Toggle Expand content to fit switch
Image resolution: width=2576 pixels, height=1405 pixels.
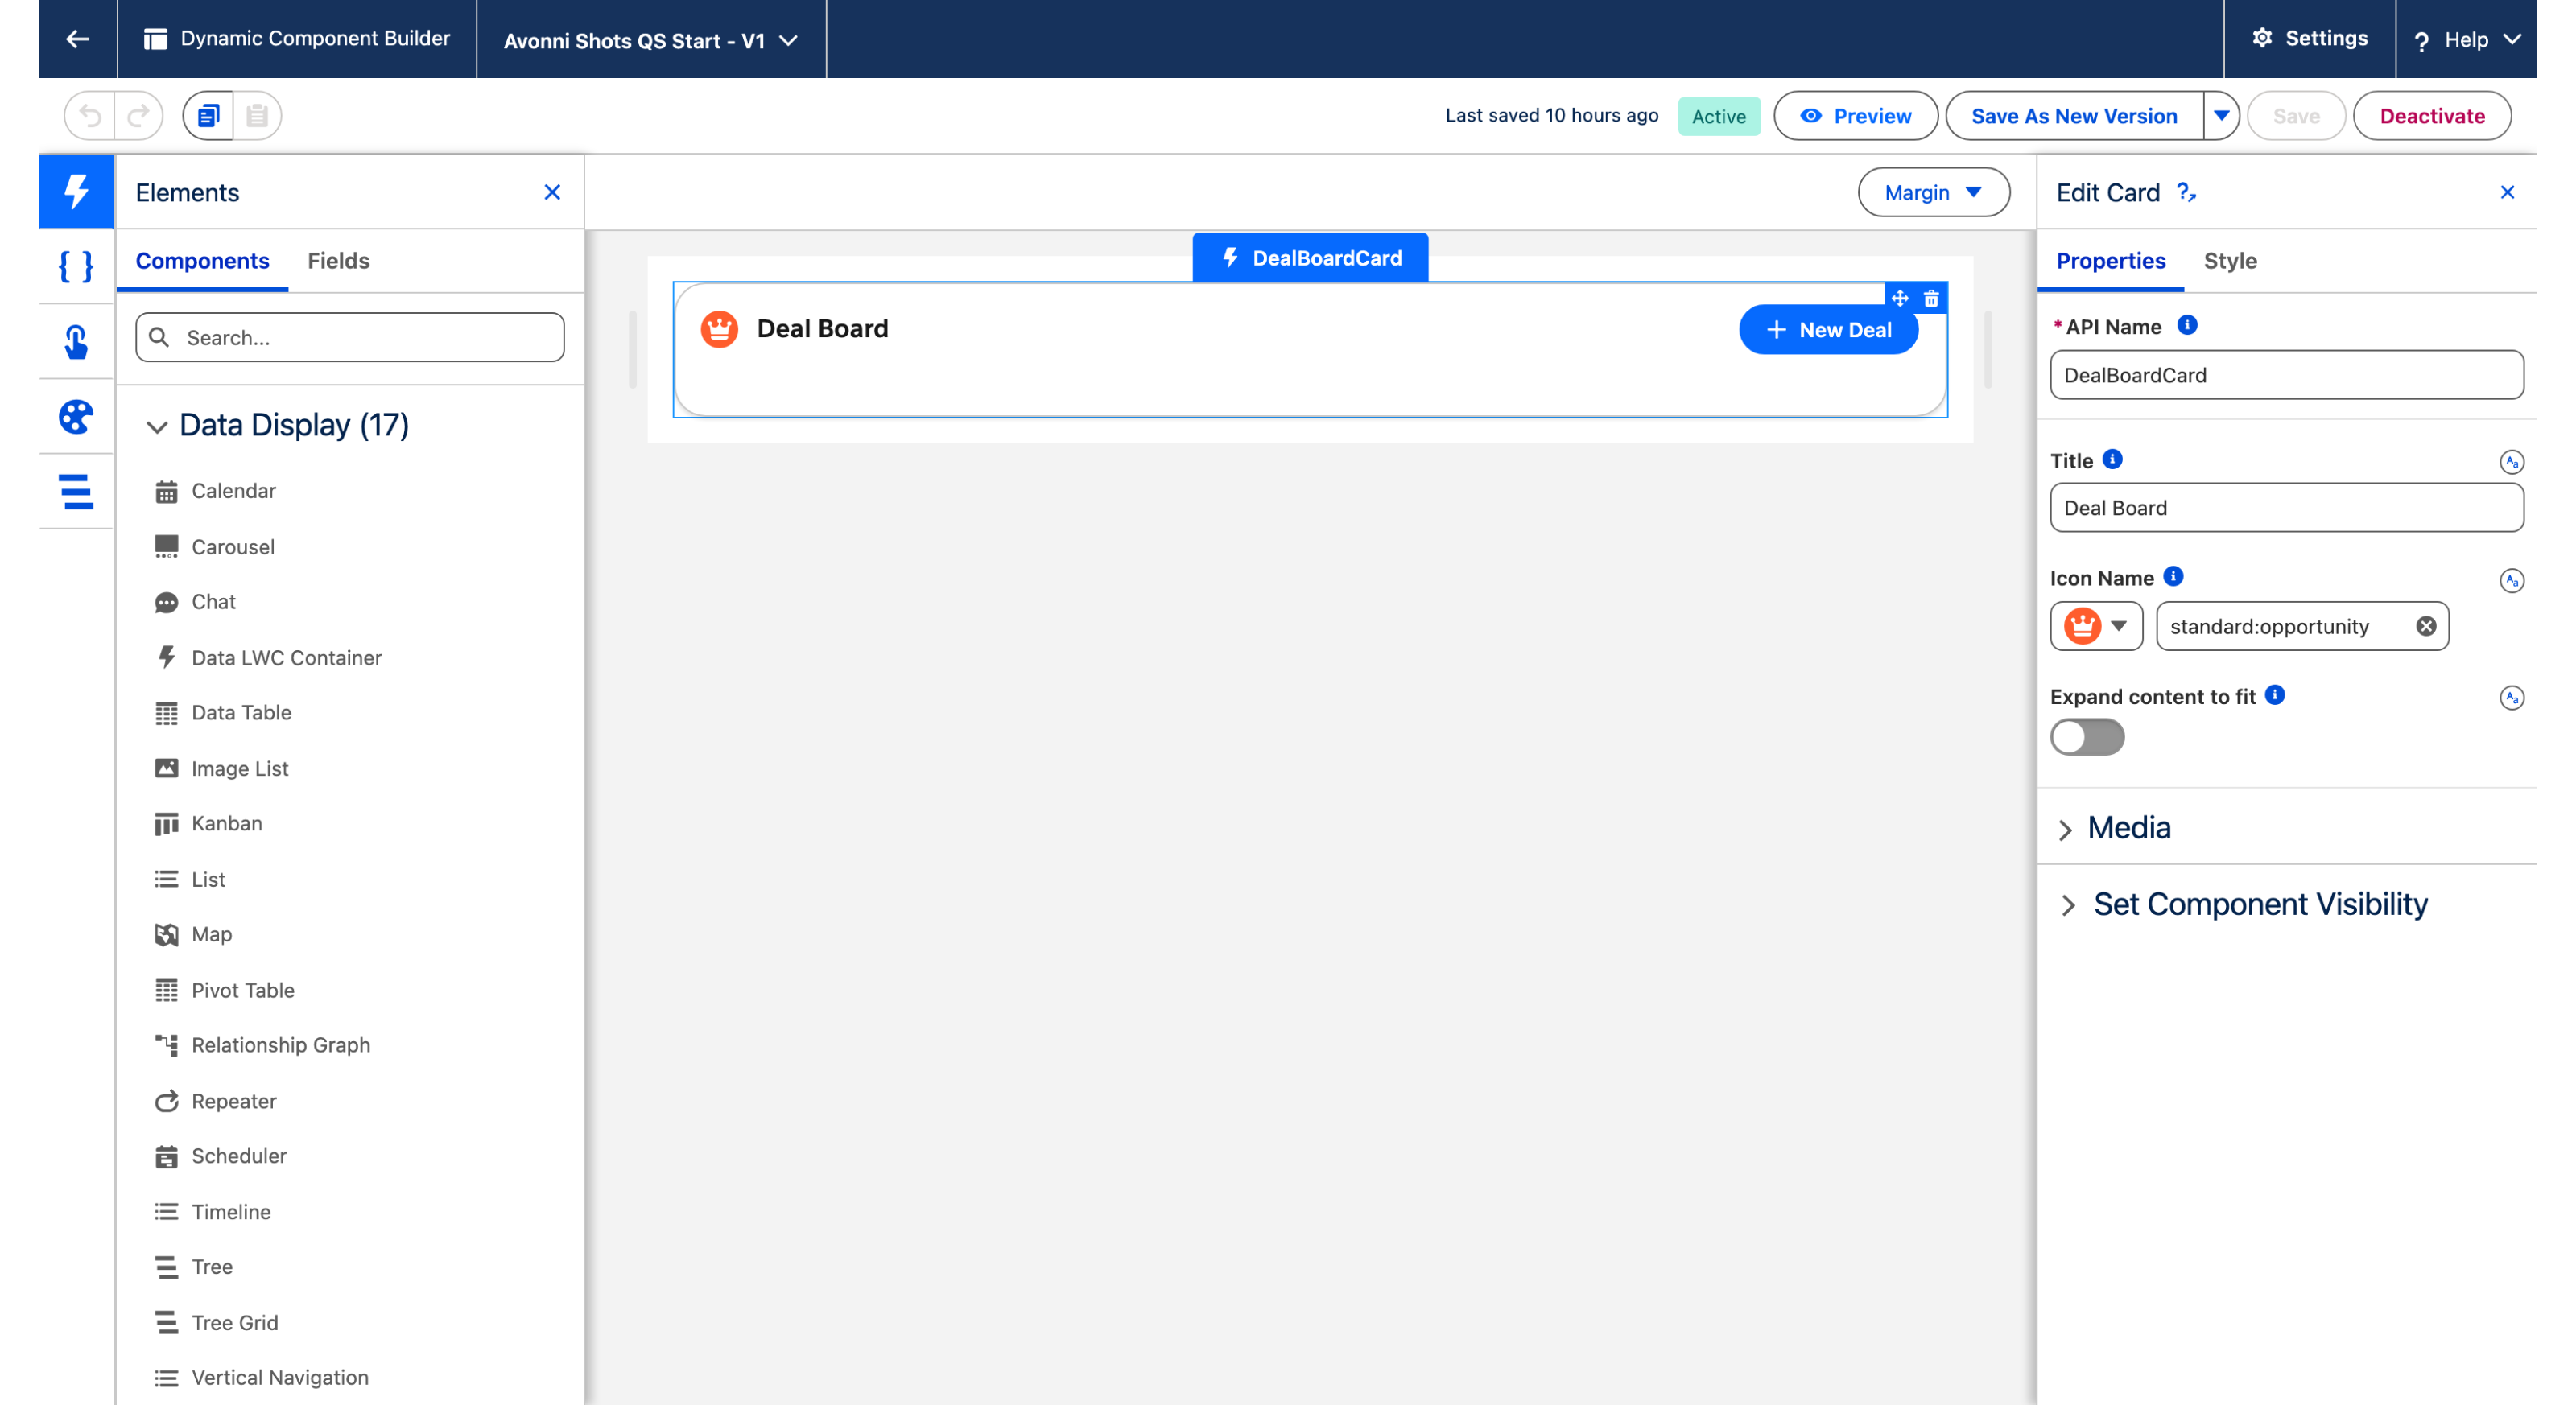[2087, 737]
